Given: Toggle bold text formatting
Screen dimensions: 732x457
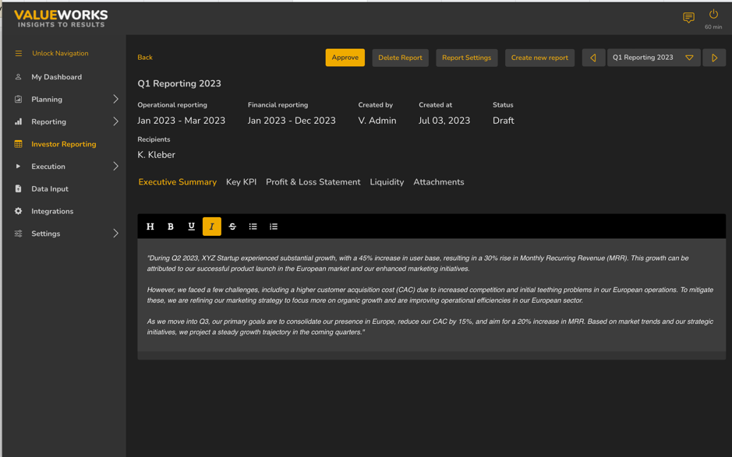Looking at the screenshot, I should (171, 227).
